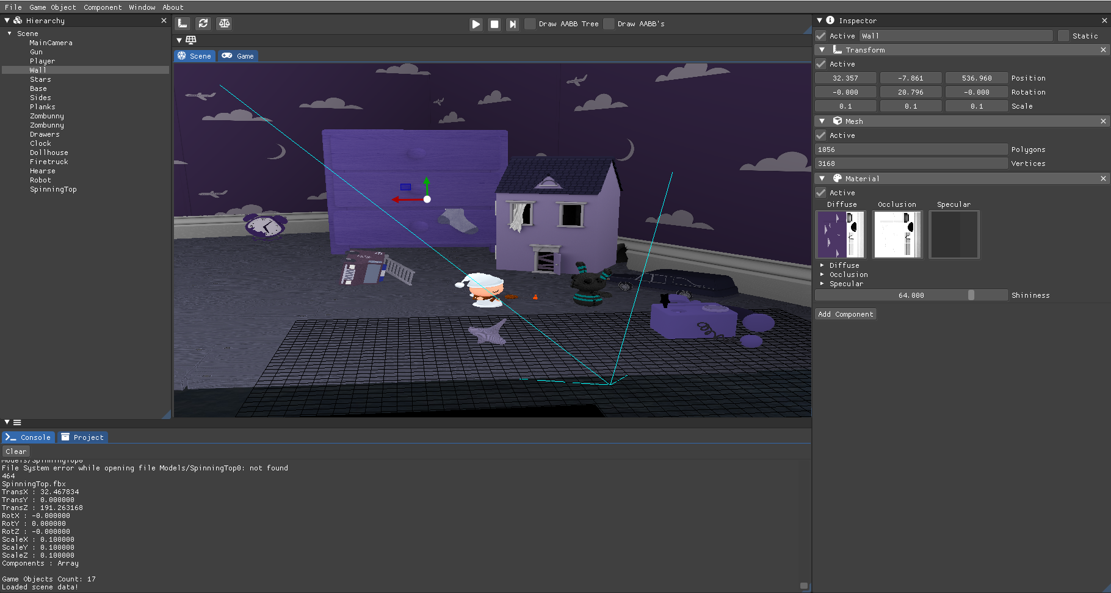Click the white gizmo center handle
This screenshot has width=1111, height=593.
427,199
